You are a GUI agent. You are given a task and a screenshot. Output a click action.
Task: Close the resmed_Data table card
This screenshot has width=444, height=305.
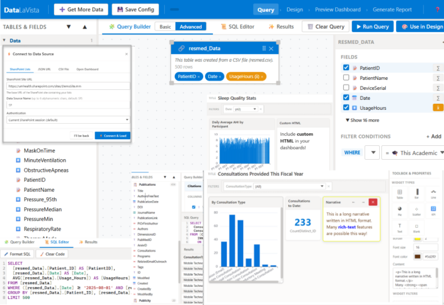point(271,49)
